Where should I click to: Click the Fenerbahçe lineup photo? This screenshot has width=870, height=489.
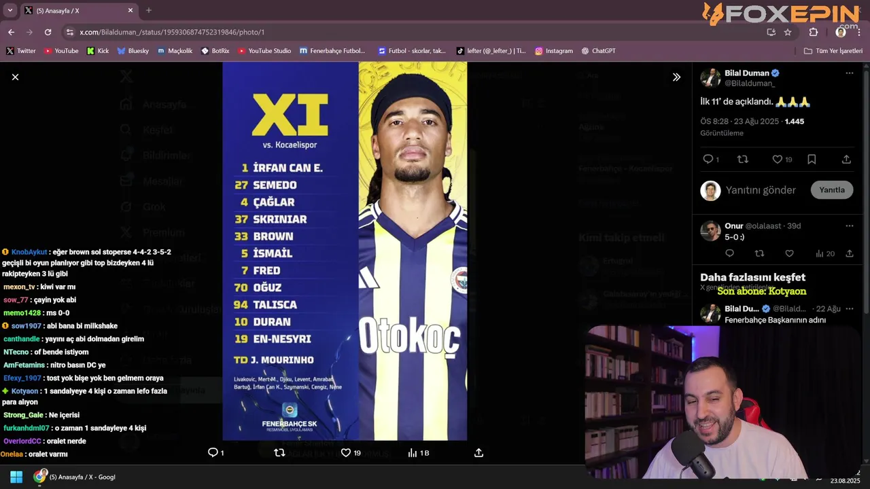(x=345, y=251)
